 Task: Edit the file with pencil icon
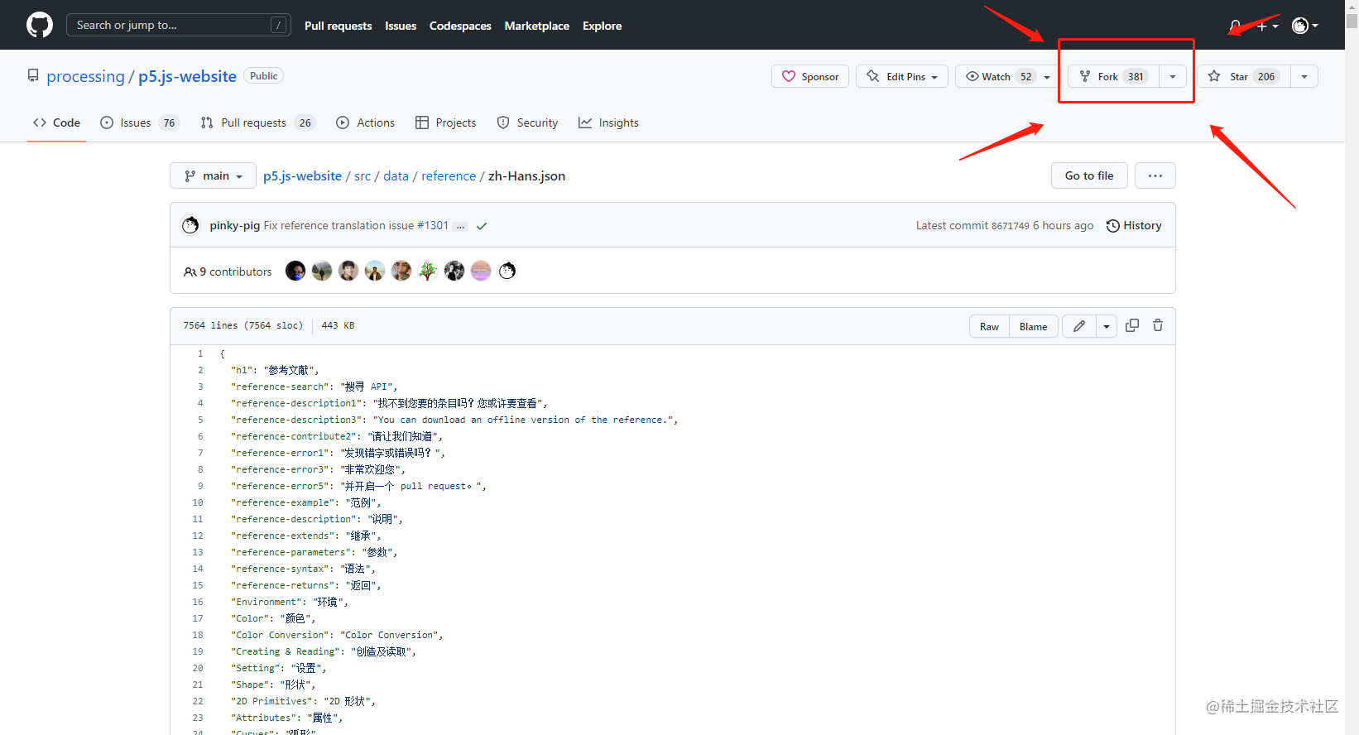tap(1079, 326)
